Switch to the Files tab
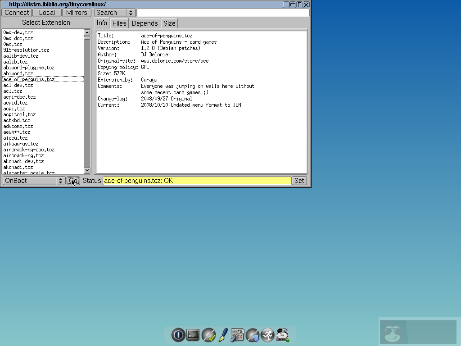The width and height of the screenshot is (461, 346). [x=119, y=23]
